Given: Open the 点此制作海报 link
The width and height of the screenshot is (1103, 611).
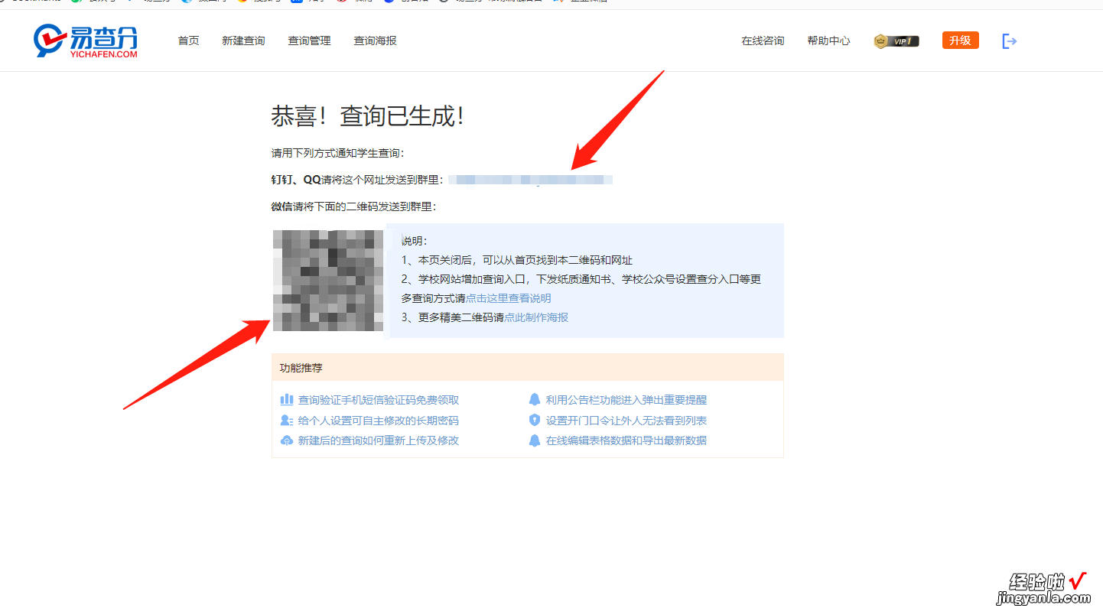Looking at the screenshot, I should click(536, 317).
